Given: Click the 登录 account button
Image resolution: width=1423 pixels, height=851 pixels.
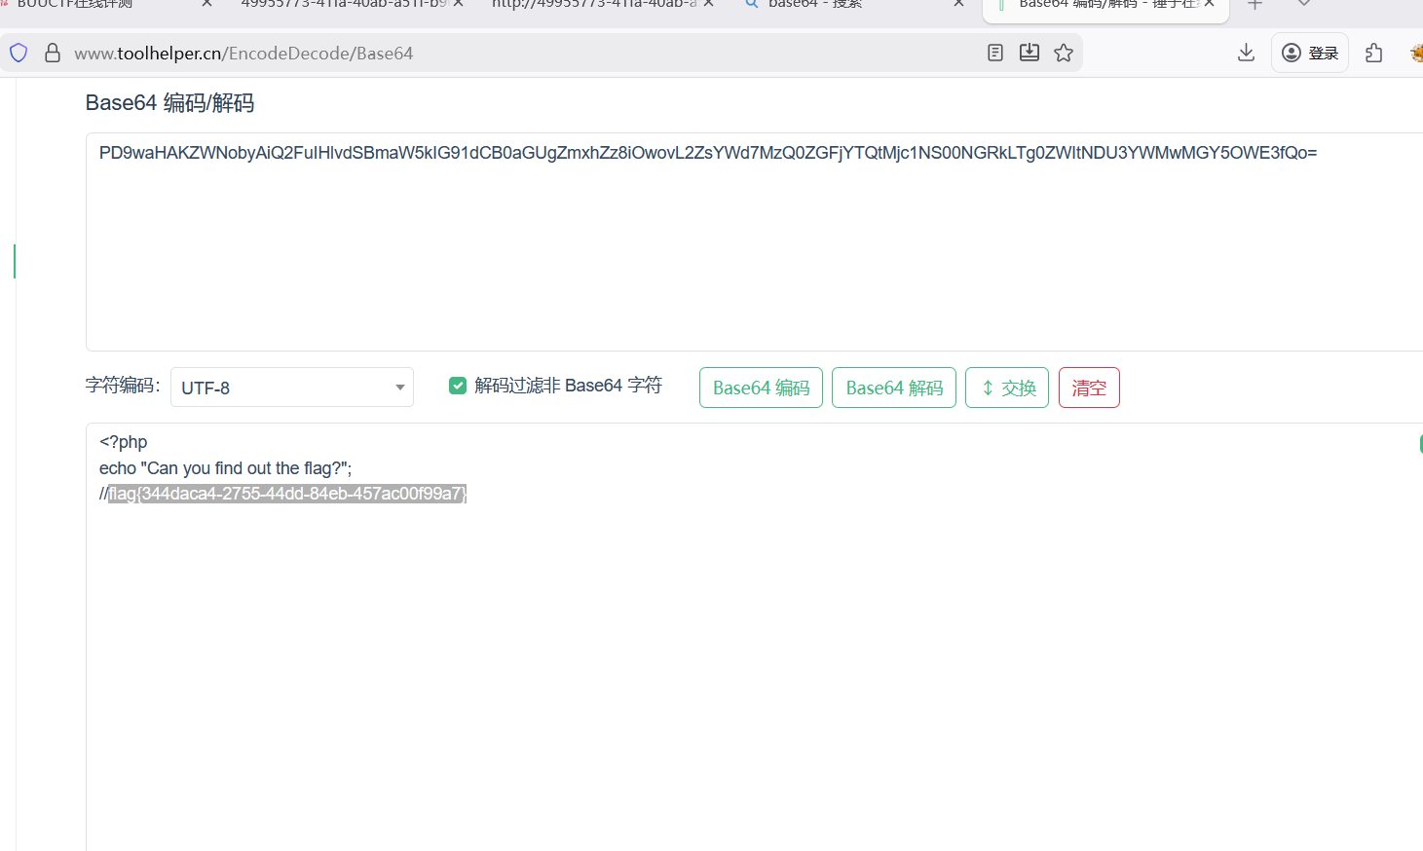Looking at the screenshot, I should point(1309,53).
